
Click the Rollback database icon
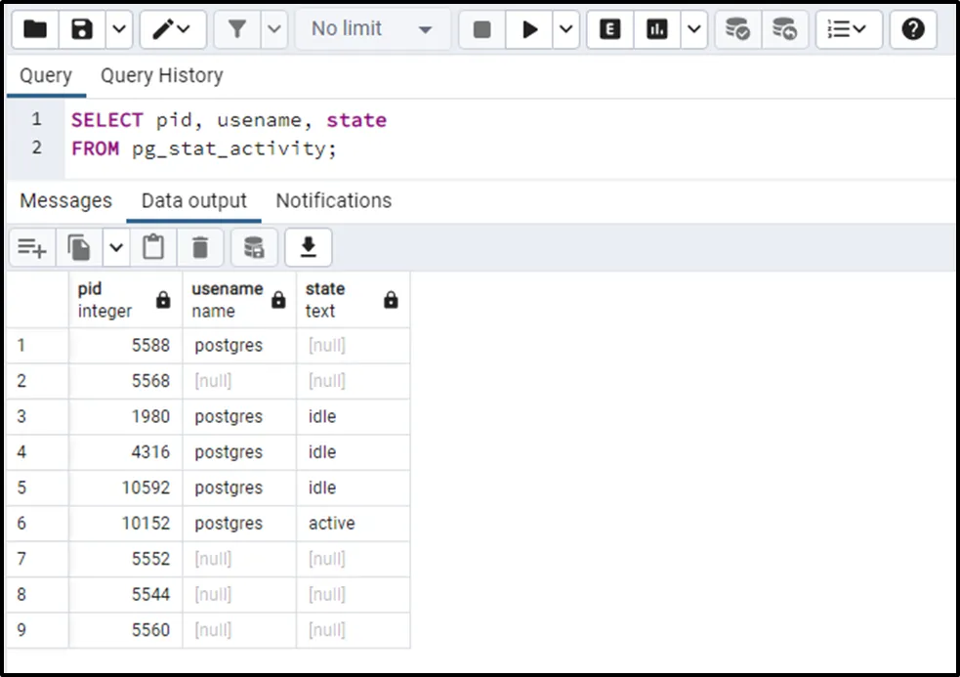pos(784,29)
